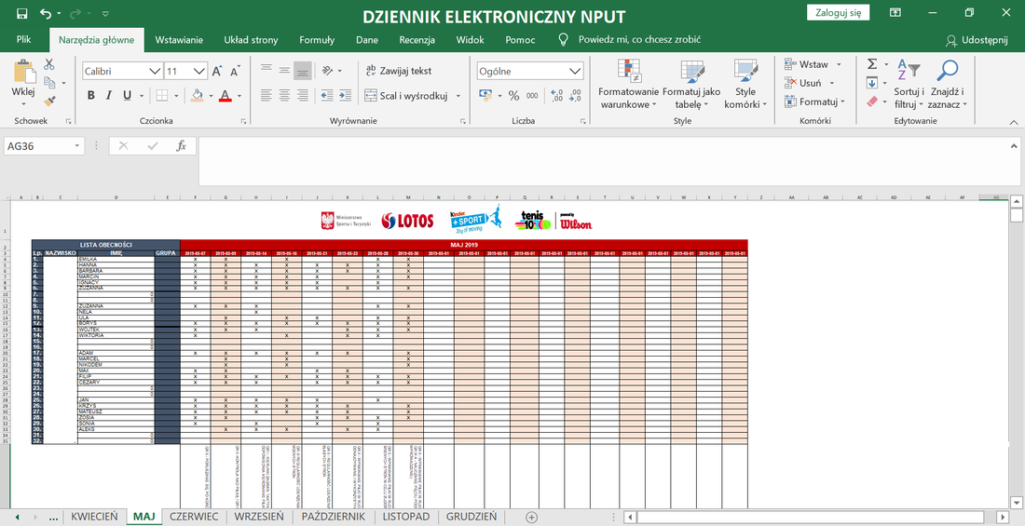1025x526 pixels.
Task: Expand the Scal i wyśrodkuj dropdown arrow
Action: 458,96
